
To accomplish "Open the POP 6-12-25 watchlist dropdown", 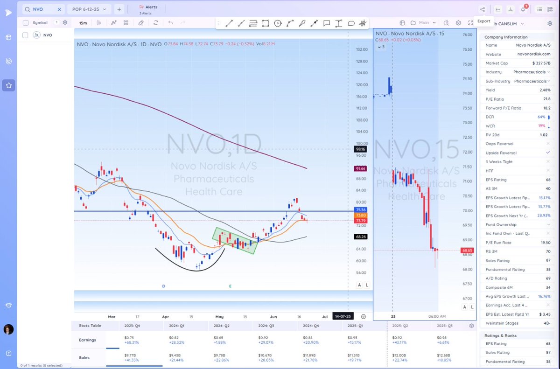I will pos(89,9).
